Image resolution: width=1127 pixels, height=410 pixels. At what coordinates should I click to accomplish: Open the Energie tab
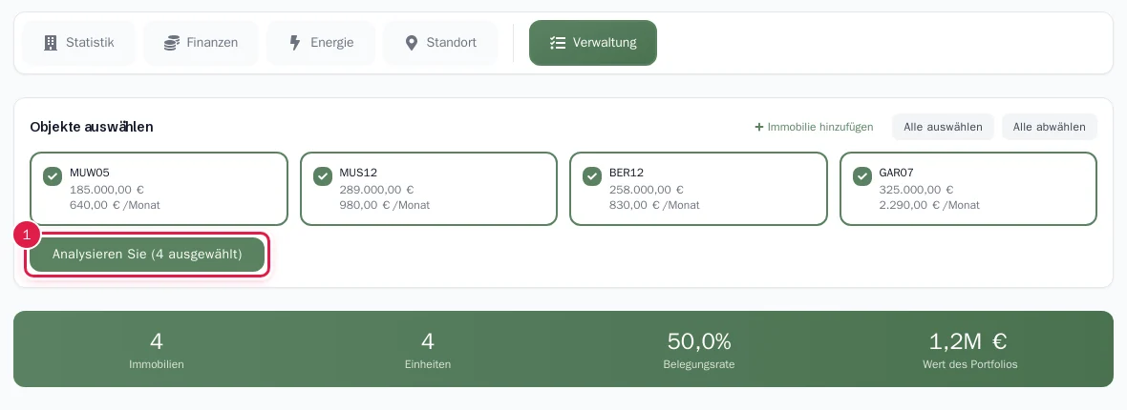321,43
